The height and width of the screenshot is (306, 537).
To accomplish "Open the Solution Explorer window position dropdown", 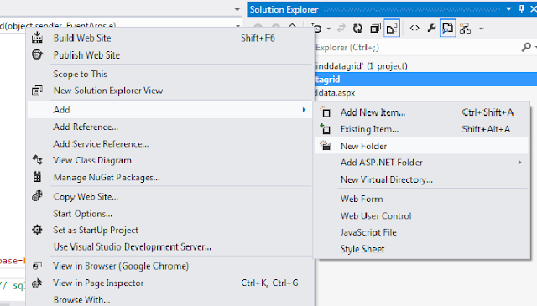I will coord(508,9).
